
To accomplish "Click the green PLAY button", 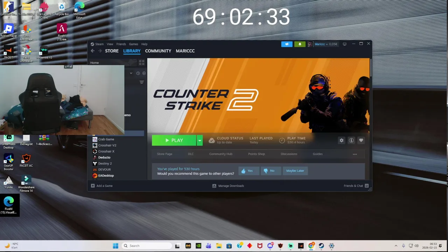I will coord(174,140).
